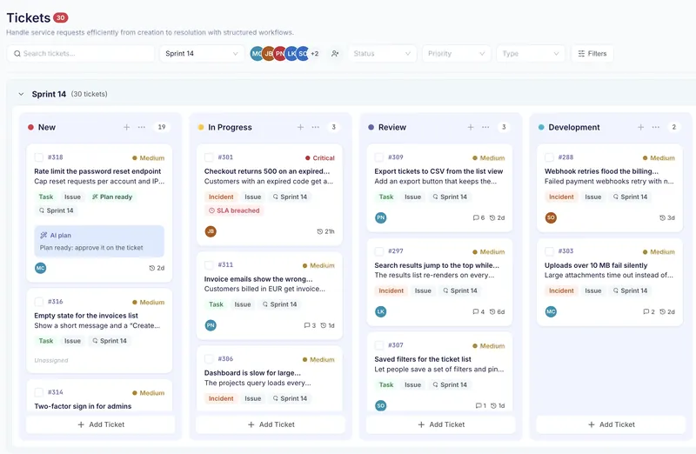Click the plus icon in Development column header
The width and height of the screenshot is (696, 454).
tap(640, 127)
